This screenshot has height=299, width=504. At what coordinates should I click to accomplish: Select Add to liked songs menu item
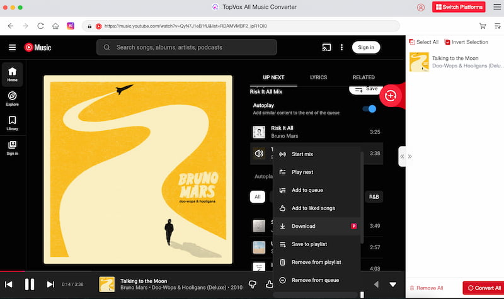[317, 208]
